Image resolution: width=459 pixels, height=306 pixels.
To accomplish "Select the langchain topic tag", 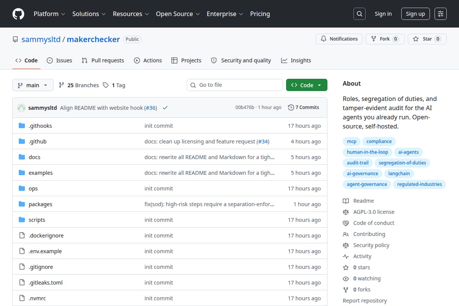I will pos(399,174).
